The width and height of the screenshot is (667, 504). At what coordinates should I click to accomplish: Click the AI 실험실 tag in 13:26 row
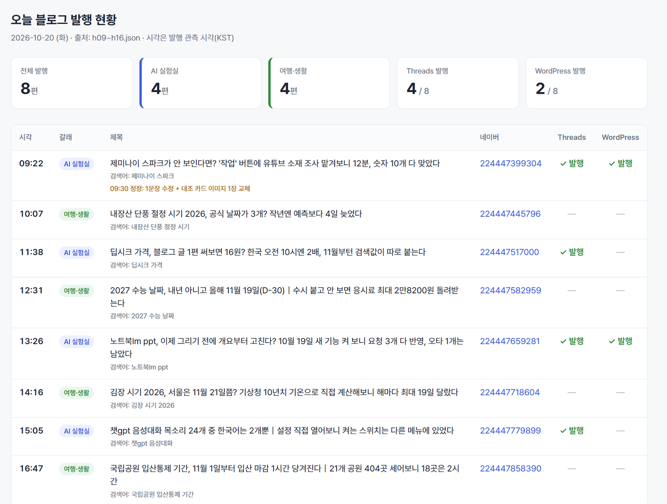click(77, 342)
